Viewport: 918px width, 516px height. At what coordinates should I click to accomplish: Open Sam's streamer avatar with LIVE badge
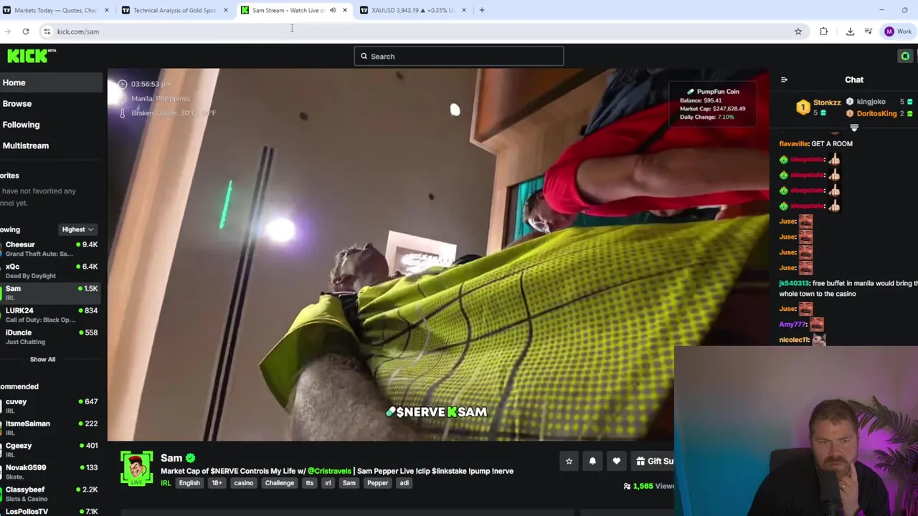[x=136, y=469]
